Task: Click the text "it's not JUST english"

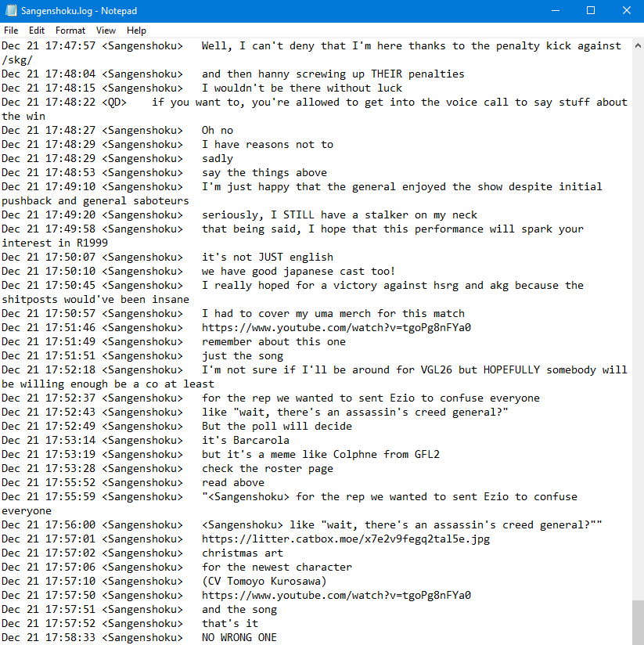Action: [x=268, y=257]
